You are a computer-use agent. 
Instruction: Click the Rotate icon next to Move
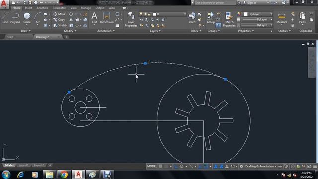point(71,14)
